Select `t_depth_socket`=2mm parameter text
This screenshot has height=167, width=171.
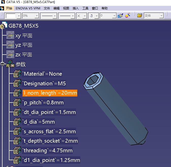[50, 141]
